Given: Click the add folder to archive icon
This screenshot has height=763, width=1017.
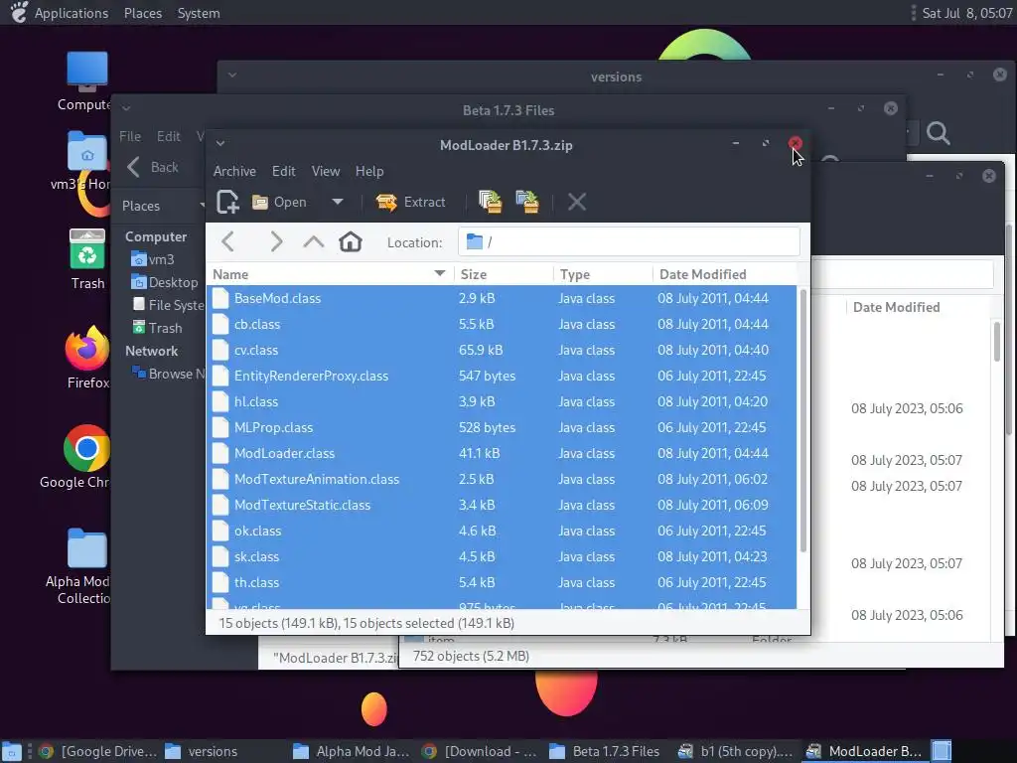Looking at the screenshot, I should click(x=527, y=202).
